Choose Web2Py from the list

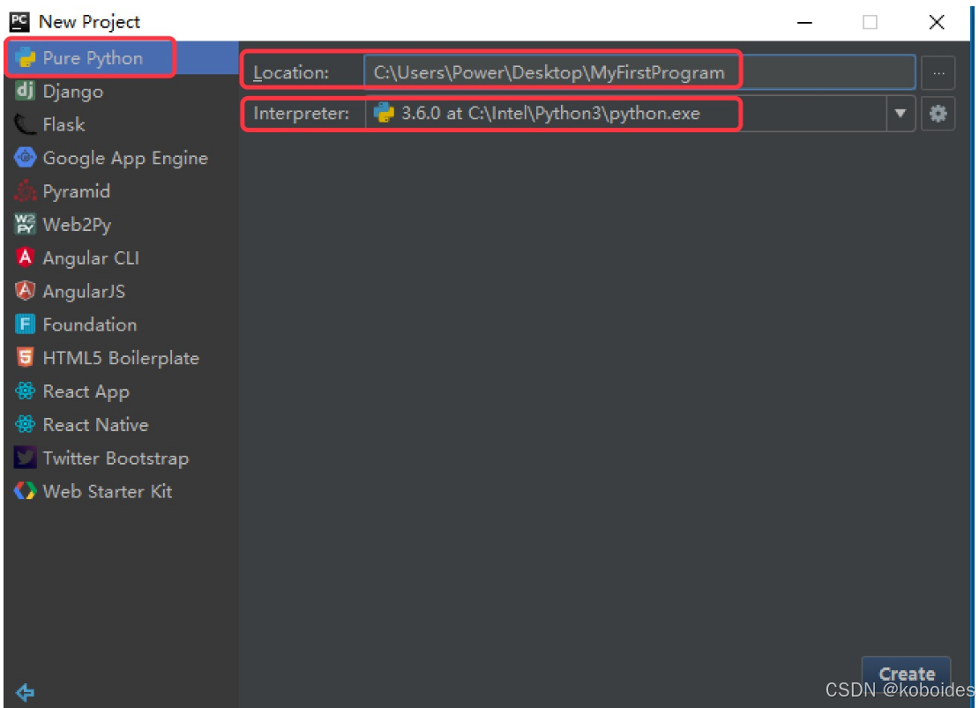click(122, 225)
